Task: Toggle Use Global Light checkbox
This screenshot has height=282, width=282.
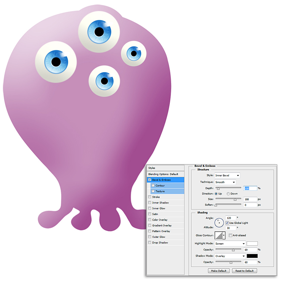Action: tap(227, 223)
